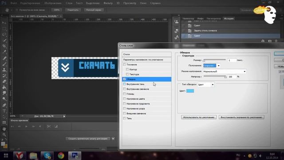Create new document from current history state
The height and width of the screenshot is (160, 284).
(263, 41)
